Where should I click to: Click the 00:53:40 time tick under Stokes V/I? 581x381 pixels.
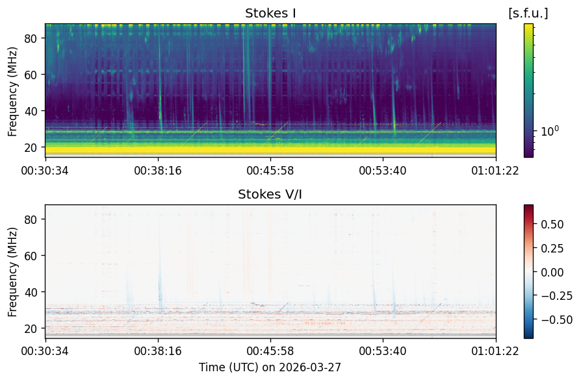(x=383, y=350)
